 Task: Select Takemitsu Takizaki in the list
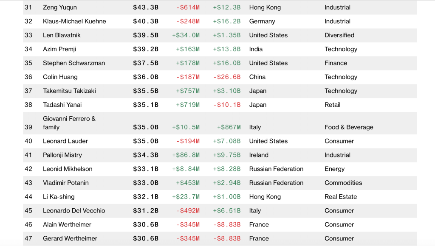click(69, 91)
